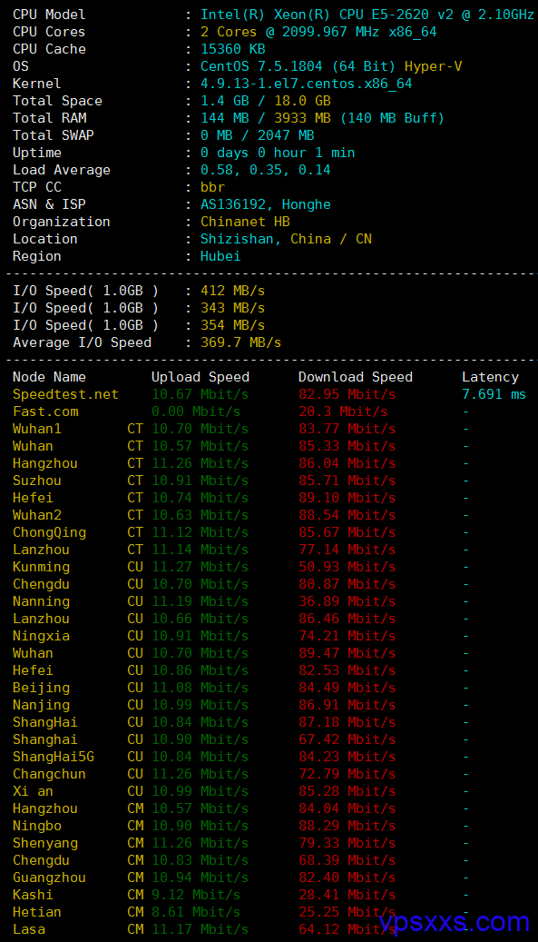The image size is (538, 942).
Task: Click the Location Shizishan, China text
Action: coord(266,239)
